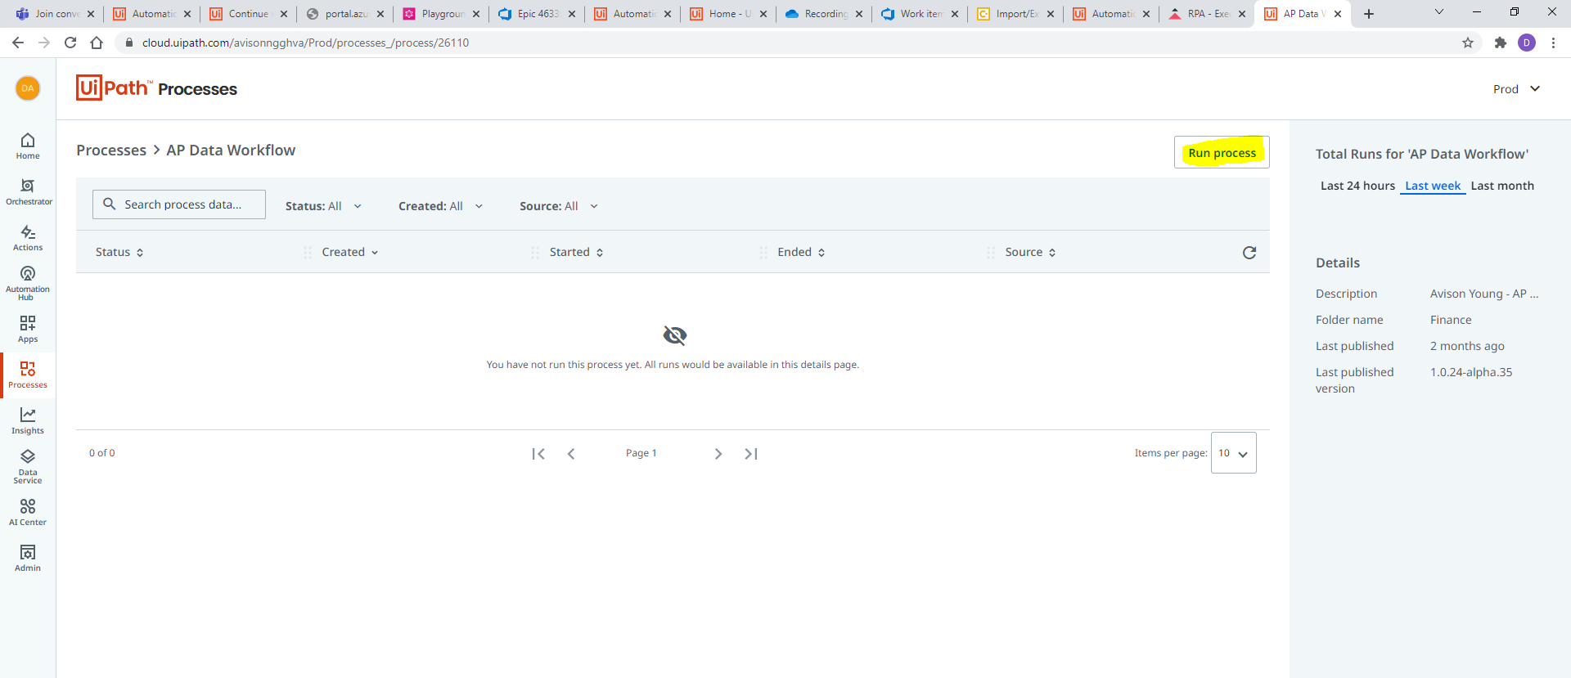Refresh the process runs table
1571x678 pixels.
[x=1249, y=253]
